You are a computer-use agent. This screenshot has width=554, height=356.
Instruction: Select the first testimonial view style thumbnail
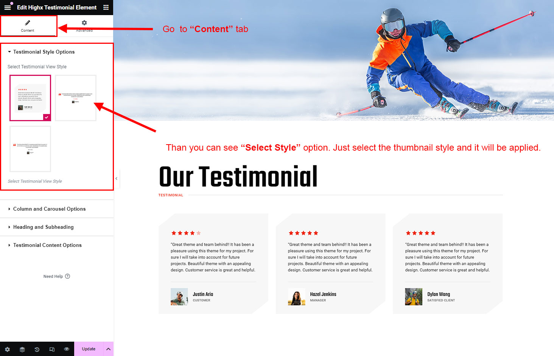(30, 98)
